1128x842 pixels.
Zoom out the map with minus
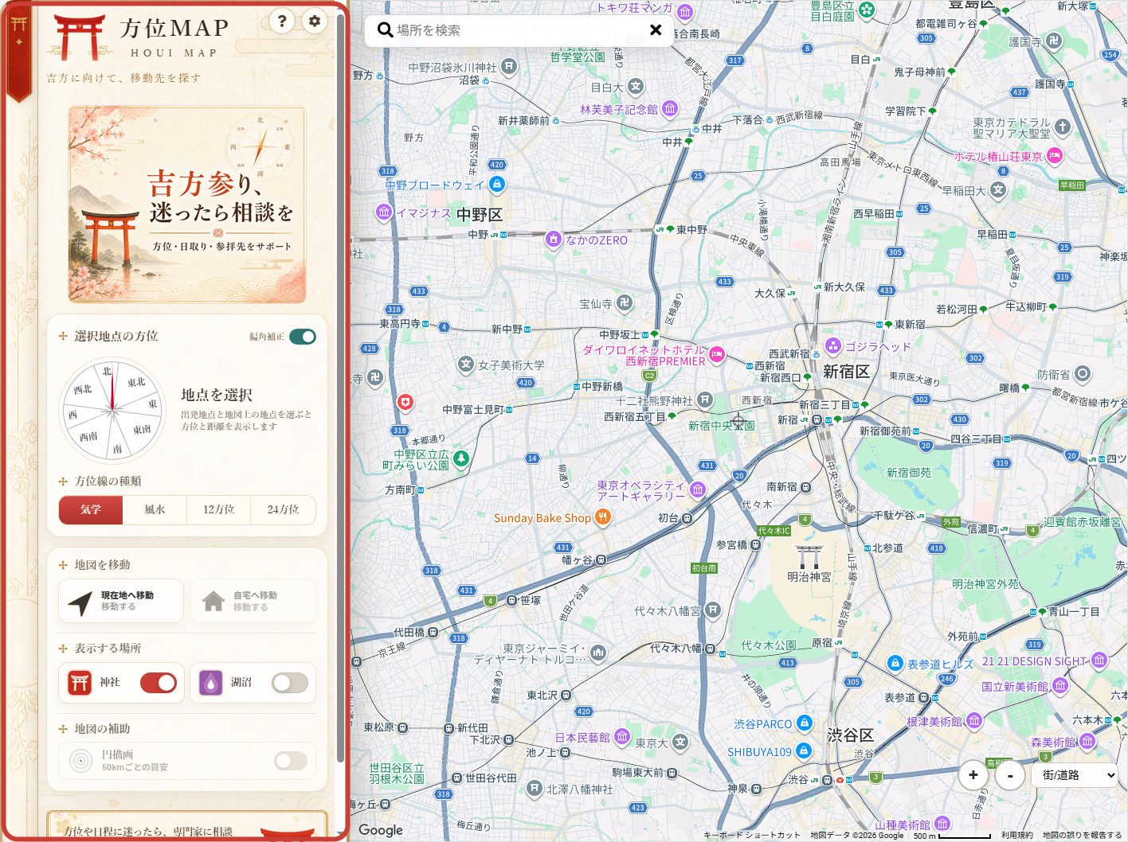1010,774
